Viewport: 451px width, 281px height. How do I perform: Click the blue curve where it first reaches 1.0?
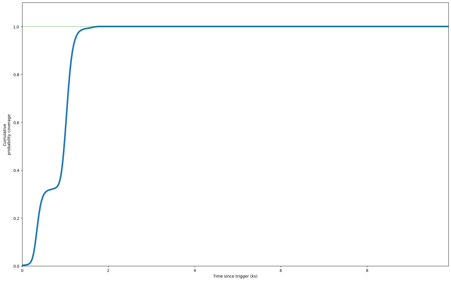[98, 26]
